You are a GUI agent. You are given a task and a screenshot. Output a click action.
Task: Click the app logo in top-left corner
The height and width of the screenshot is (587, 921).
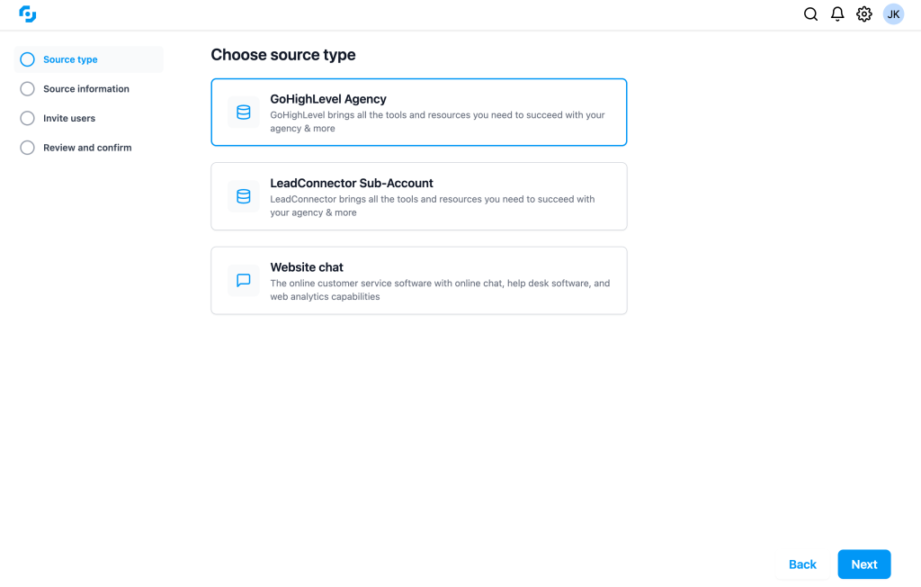(x=27, y=14)
